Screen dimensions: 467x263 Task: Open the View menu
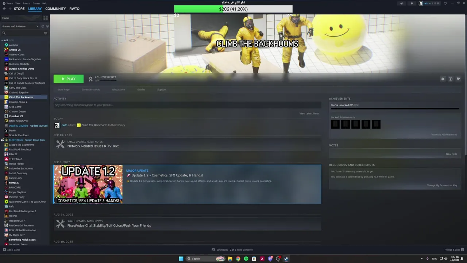[18, 3]
